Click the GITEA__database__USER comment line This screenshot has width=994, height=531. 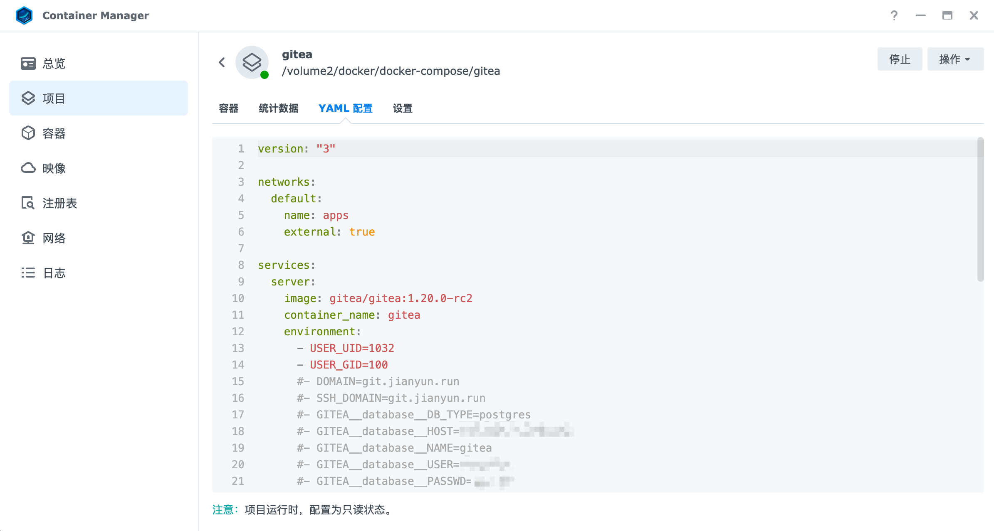[403, 465]
